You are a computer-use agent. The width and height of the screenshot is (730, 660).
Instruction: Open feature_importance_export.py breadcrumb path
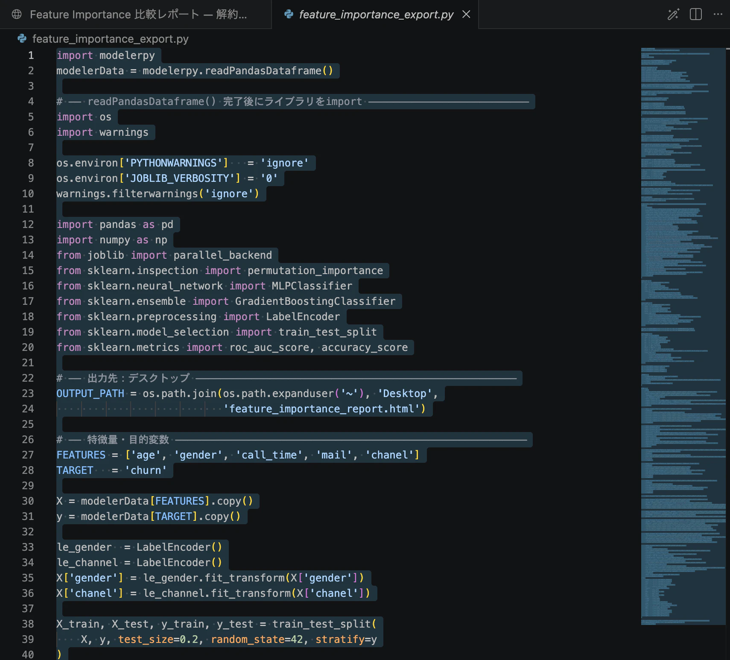click(110, 39)
